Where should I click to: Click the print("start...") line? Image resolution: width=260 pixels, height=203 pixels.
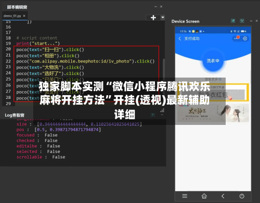pyautogui.click(x=38, y=43)
